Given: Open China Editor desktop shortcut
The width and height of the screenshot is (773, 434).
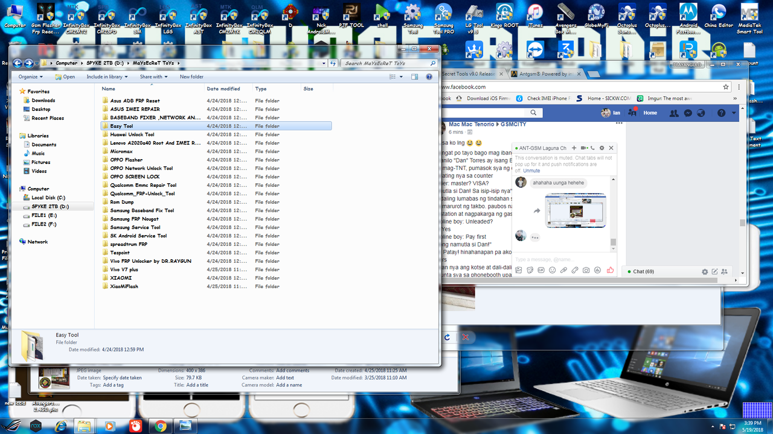Looking at the screenshot, I should [x=719, y=16].
